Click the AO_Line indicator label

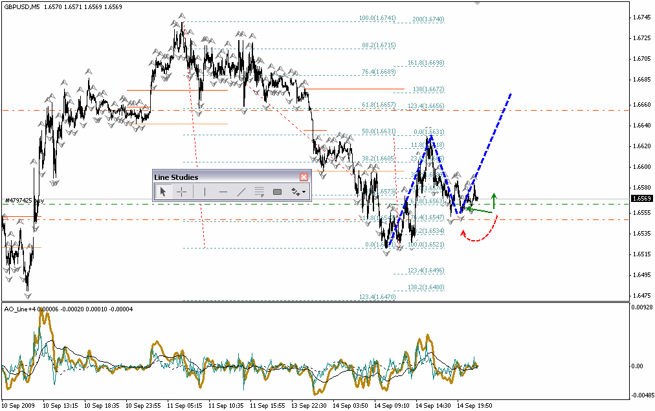click(x=18, y=309)
